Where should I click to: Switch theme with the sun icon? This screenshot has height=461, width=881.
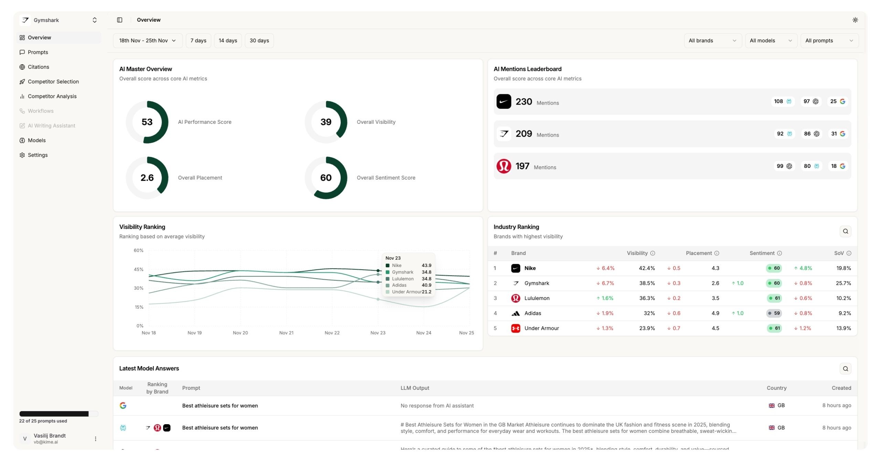pyautogui.click(x=855, y=20)
